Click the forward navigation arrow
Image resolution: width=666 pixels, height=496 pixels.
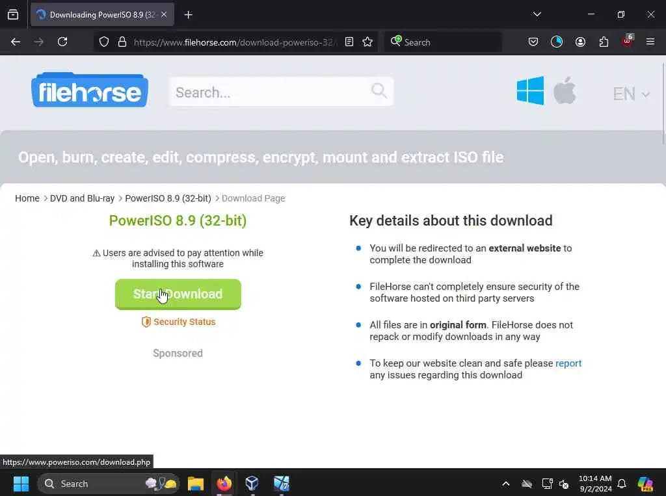point(38,42)
